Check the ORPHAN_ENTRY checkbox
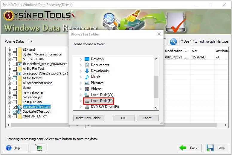This screenshot has height=155, width=232. coord(15,116)
